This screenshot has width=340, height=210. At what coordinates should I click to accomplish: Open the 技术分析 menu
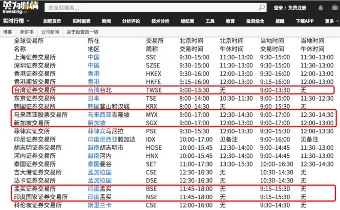point(160,21)
